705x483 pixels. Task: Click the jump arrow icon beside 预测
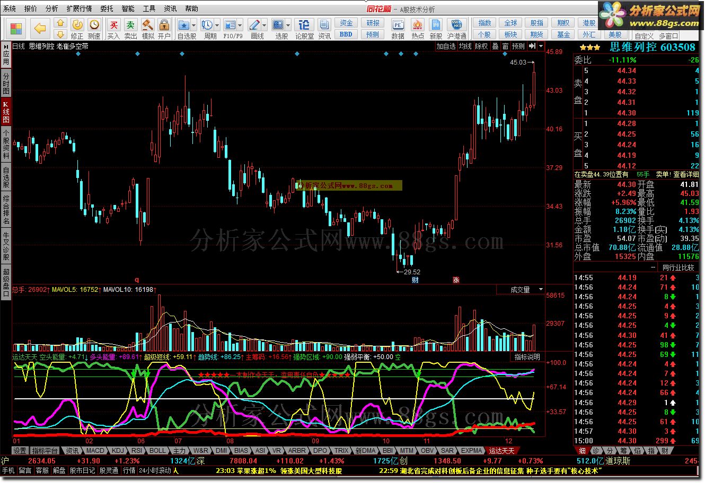click(532, 46)
